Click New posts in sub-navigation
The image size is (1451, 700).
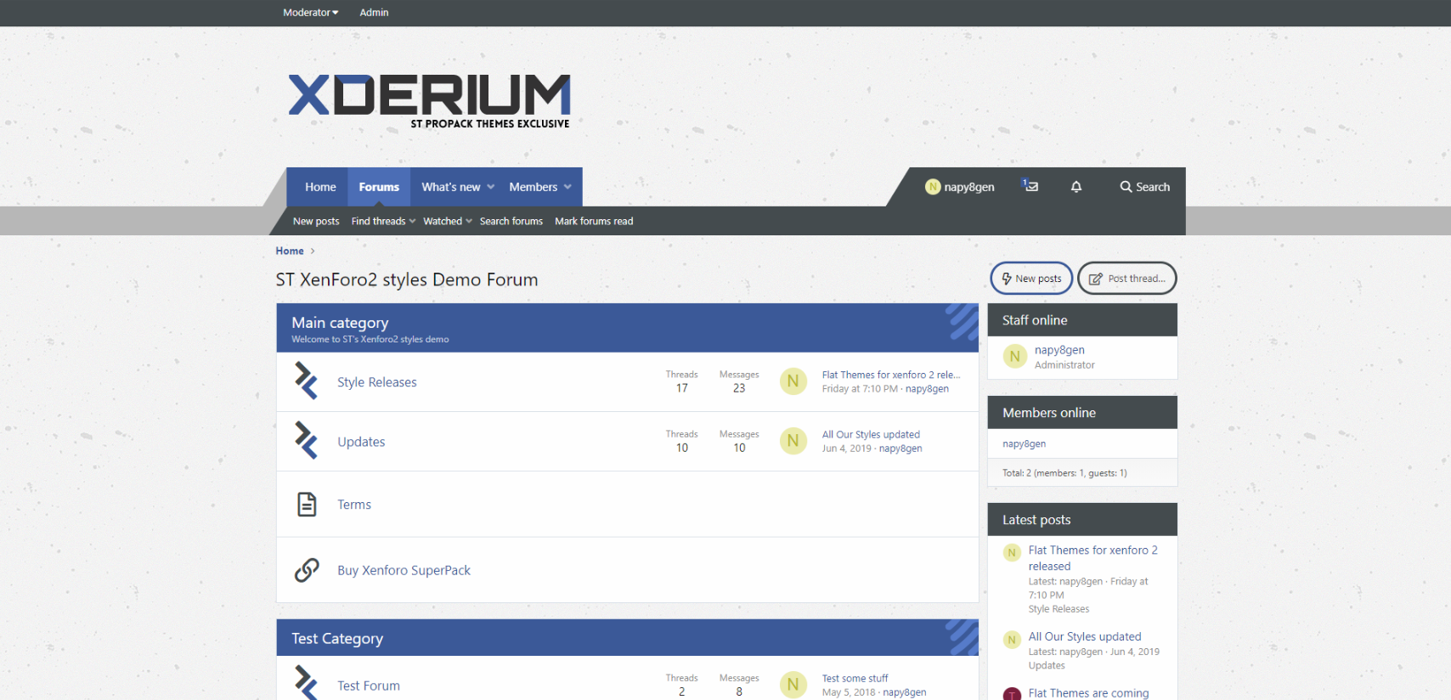pyautogui.click(x=316, y=221)
